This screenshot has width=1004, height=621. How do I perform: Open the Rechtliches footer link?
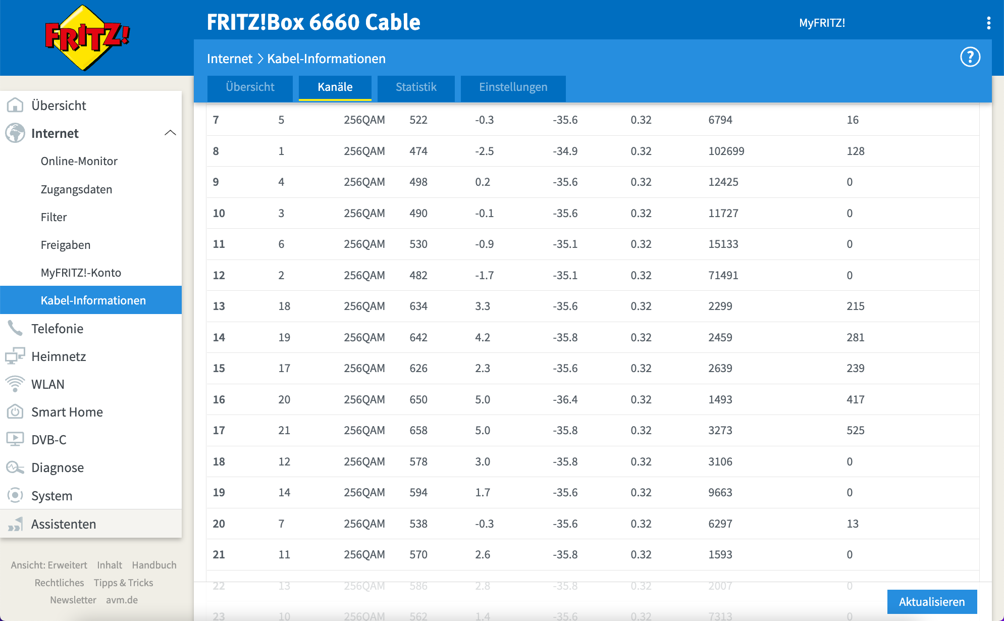click(59, 583)
